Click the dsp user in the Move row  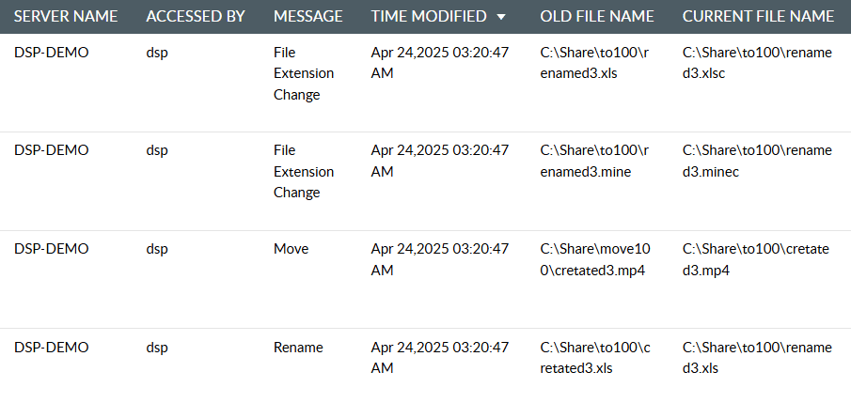157,249
